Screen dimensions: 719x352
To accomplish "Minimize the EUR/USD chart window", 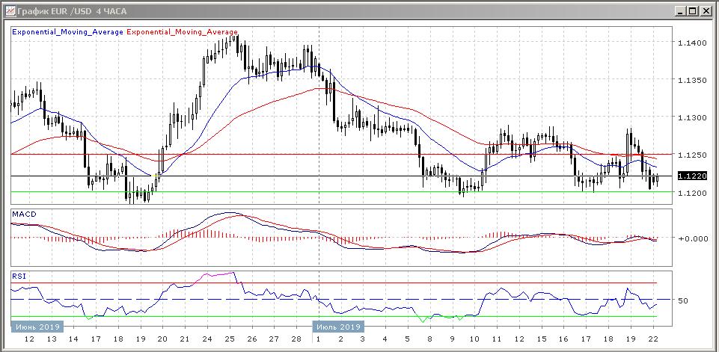I will pos(679,10).
